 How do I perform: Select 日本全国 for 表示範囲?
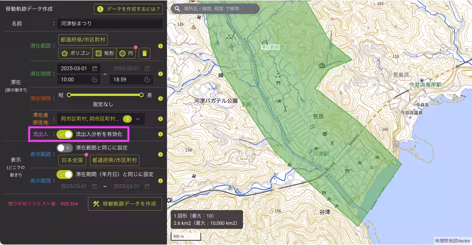click(x=72, y=160)
